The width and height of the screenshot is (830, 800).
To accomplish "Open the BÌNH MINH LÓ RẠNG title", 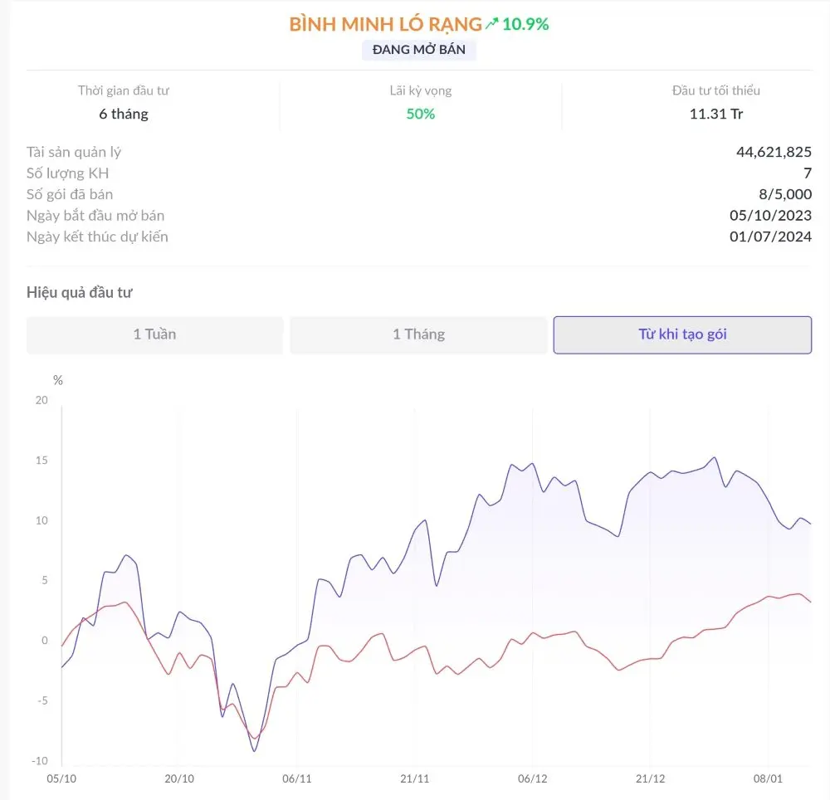I will point(385,24).
